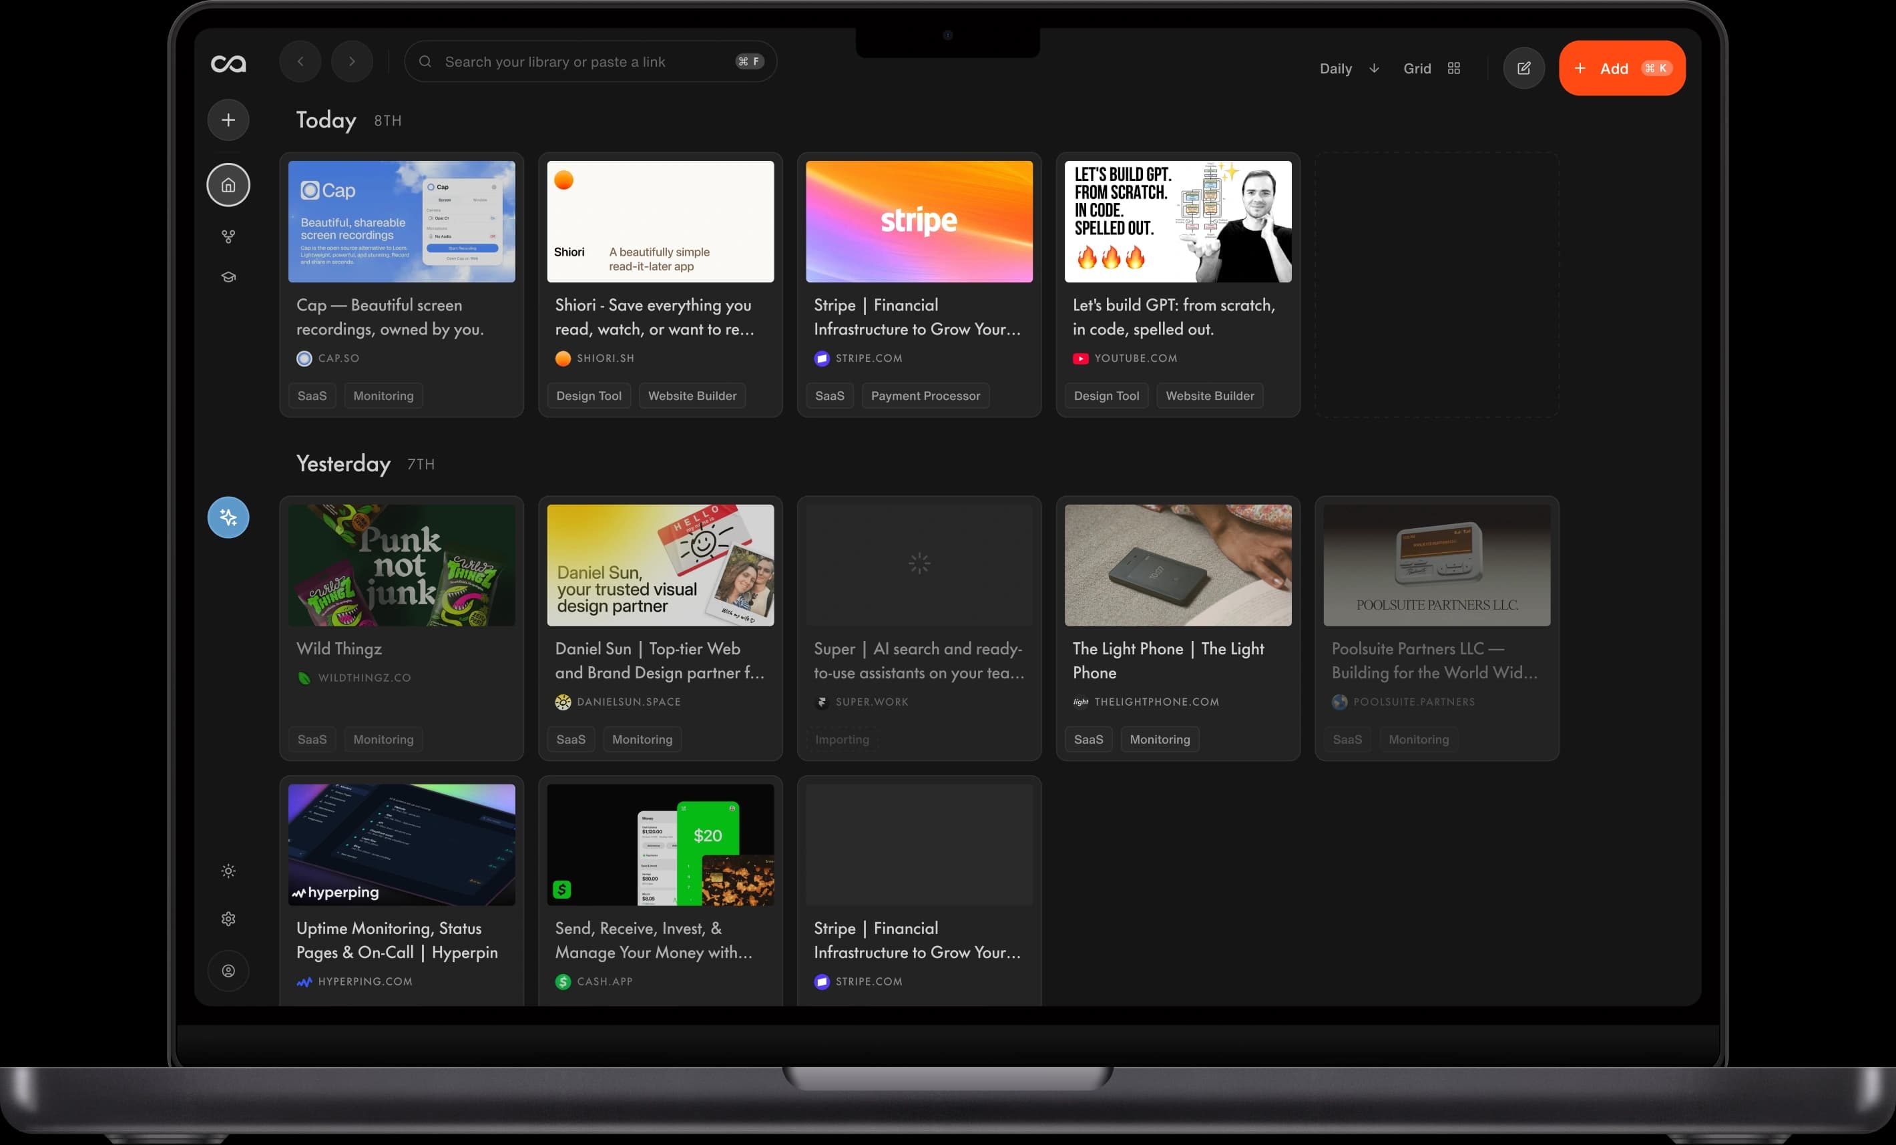Toggle light mode sun icon

228,871
